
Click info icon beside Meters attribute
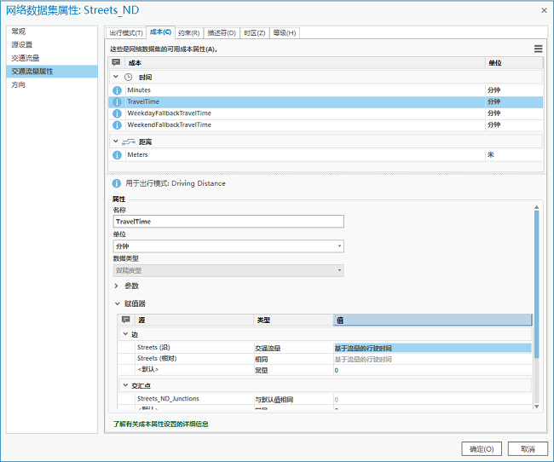pos(117,155)
